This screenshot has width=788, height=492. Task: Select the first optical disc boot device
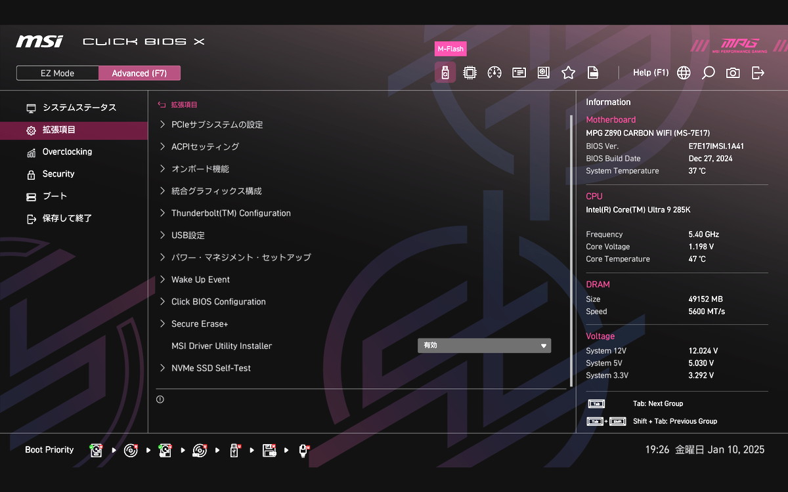click(x=131, y=450)
